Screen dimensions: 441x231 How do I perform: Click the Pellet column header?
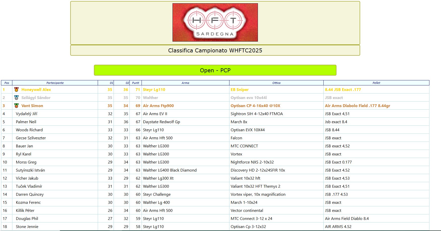(376, 83)
